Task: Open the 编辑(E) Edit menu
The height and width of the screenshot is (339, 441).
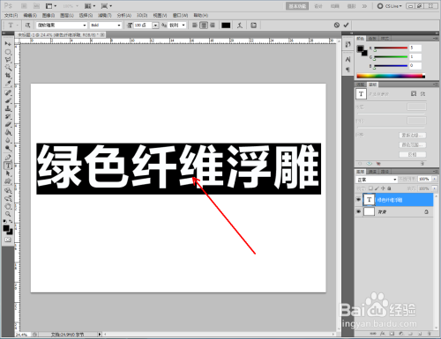Action: coord(30,15)
